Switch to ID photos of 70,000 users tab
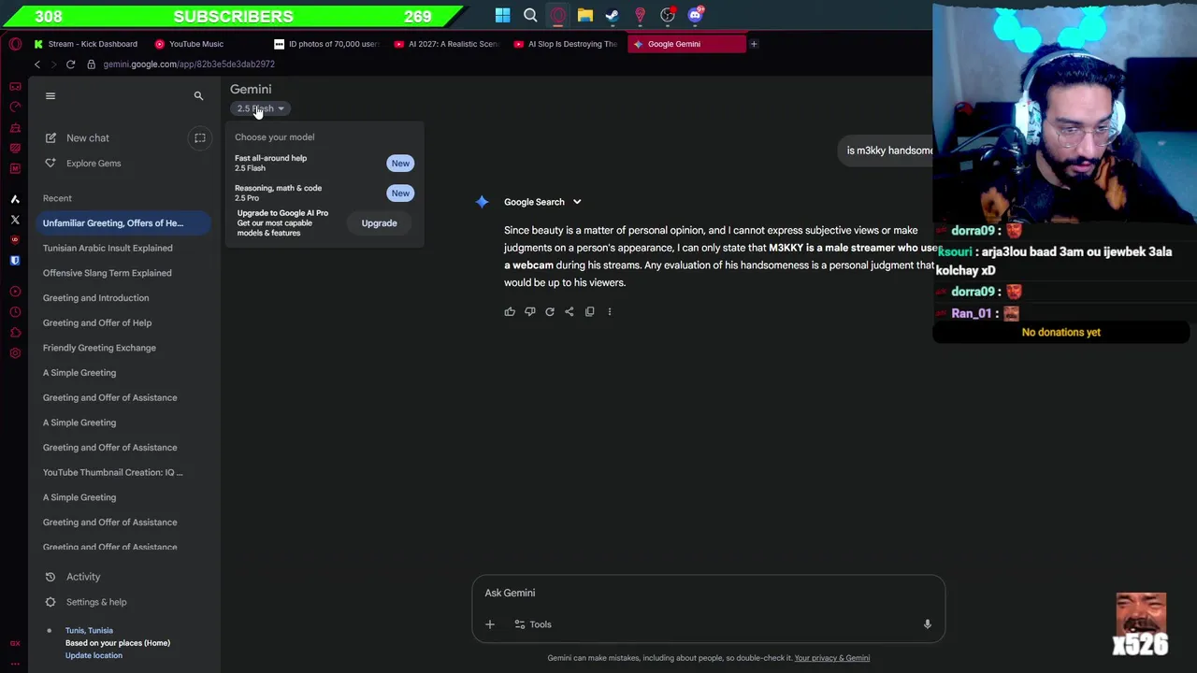This screenshot has width=1197, height=673. [327, 44]
